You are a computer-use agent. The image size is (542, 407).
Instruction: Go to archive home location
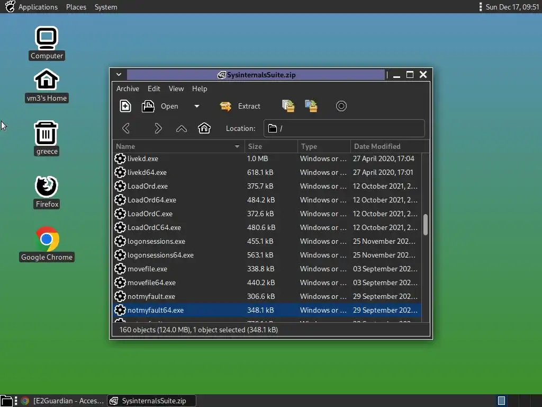[204, 128]
